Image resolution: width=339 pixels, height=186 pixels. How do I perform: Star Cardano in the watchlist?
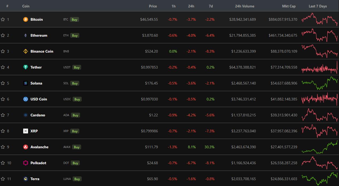pyautogui.click(x=3, y=115)
